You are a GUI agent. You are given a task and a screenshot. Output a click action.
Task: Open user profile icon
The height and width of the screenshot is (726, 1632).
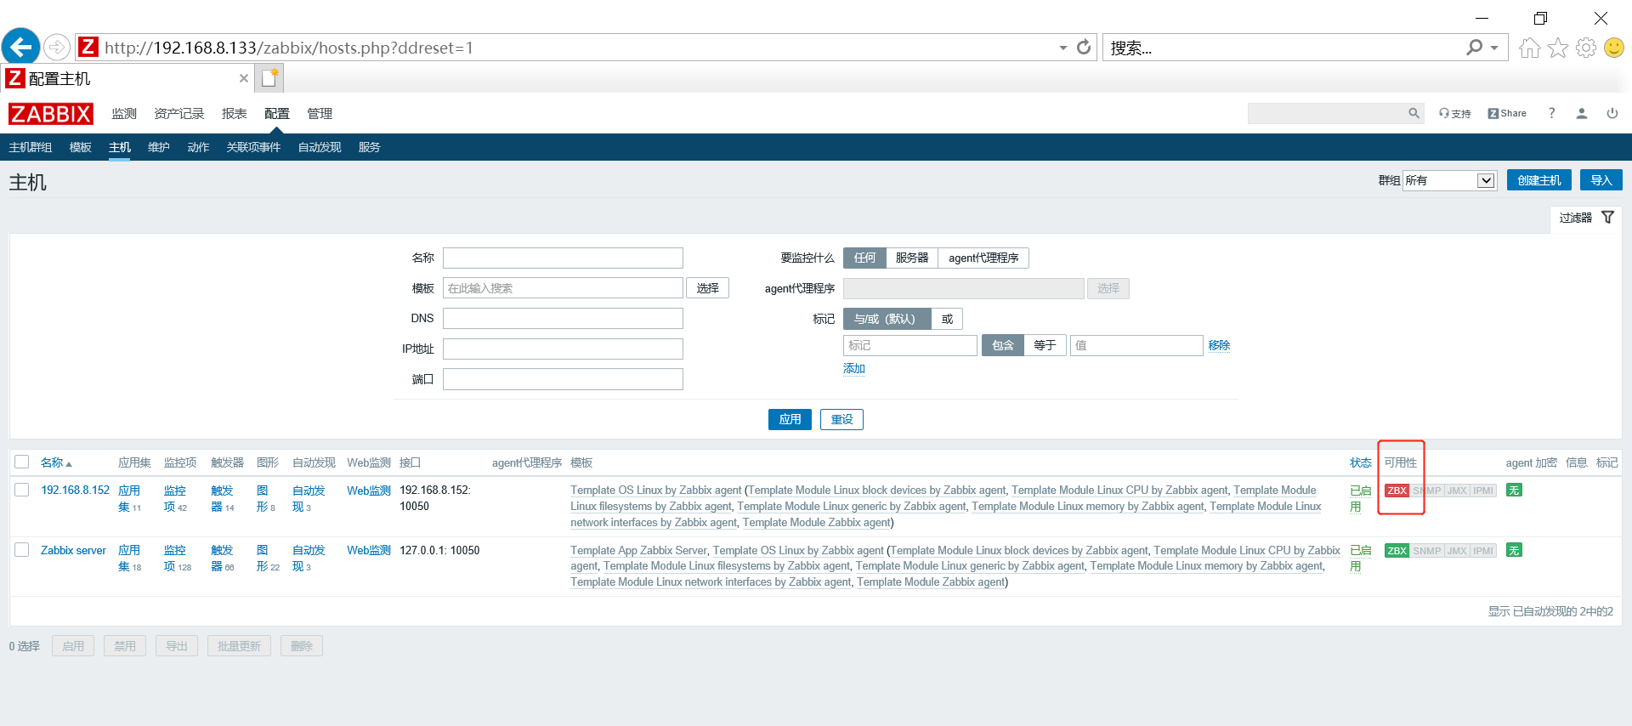[x=1581, y=113]
